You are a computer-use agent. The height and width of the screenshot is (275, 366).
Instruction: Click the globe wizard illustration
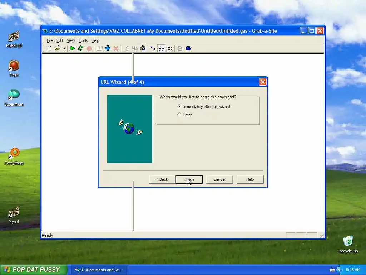(x=129, y=129)
